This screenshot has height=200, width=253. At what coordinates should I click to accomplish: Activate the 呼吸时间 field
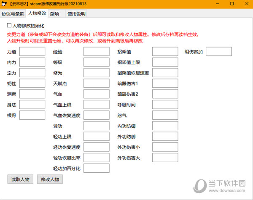point(165,105)
